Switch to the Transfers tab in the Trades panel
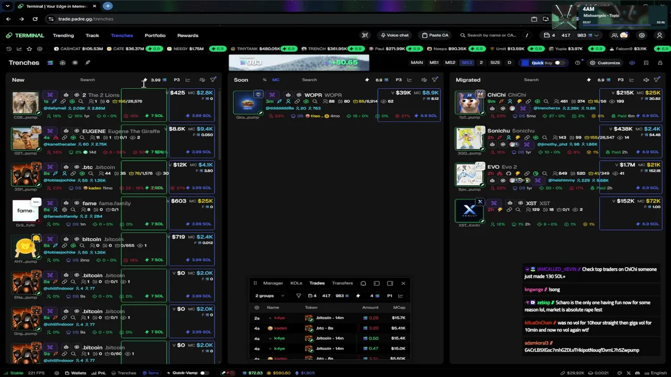Screen dimensions: 671x377 [x=342, y=283]
